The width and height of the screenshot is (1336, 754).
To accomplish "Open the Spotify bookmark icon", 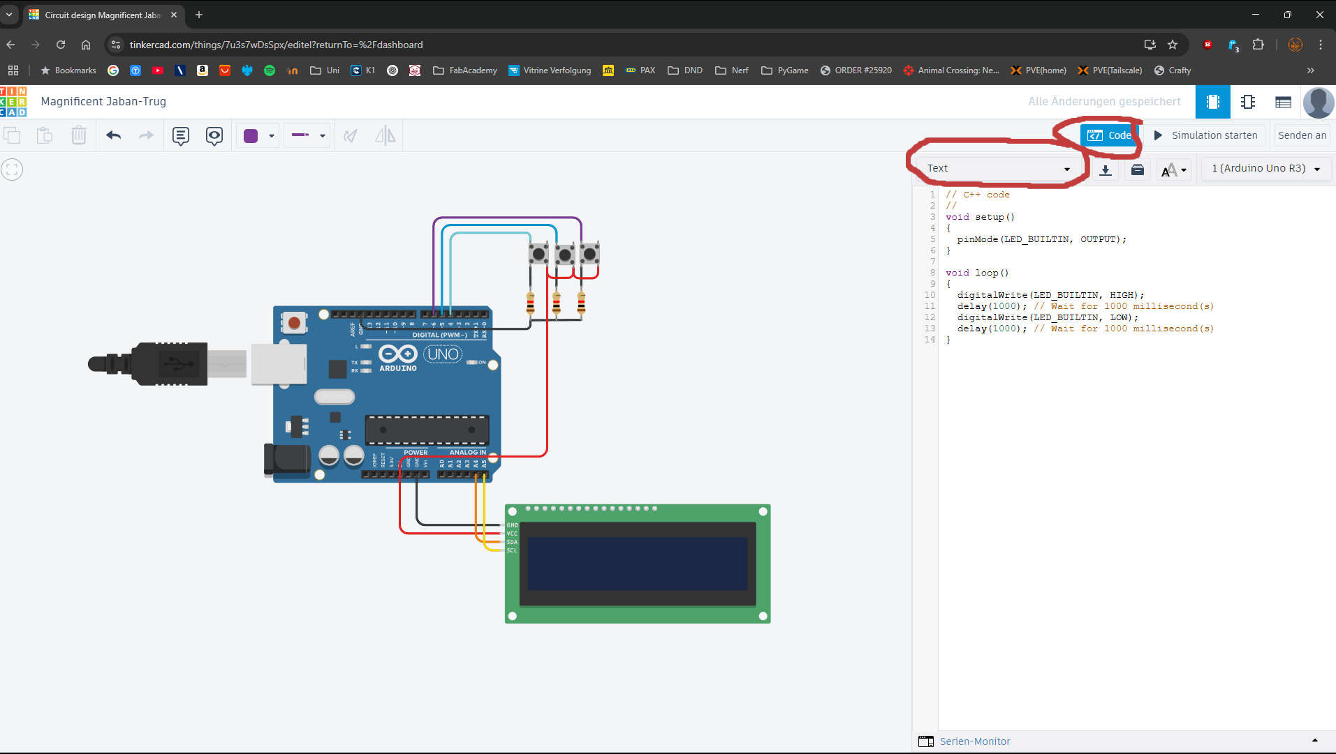I will coord(270,70).
